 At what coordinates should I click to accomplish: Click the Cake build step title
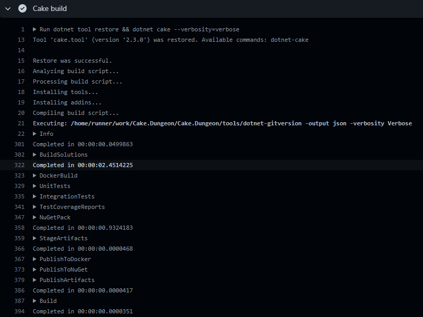click(x=50, y=8)
